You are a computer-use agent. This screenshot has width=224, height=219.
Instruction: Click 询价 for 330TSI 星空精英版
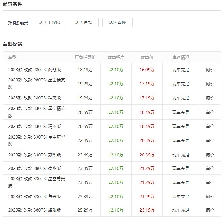[x=210, y=112]
